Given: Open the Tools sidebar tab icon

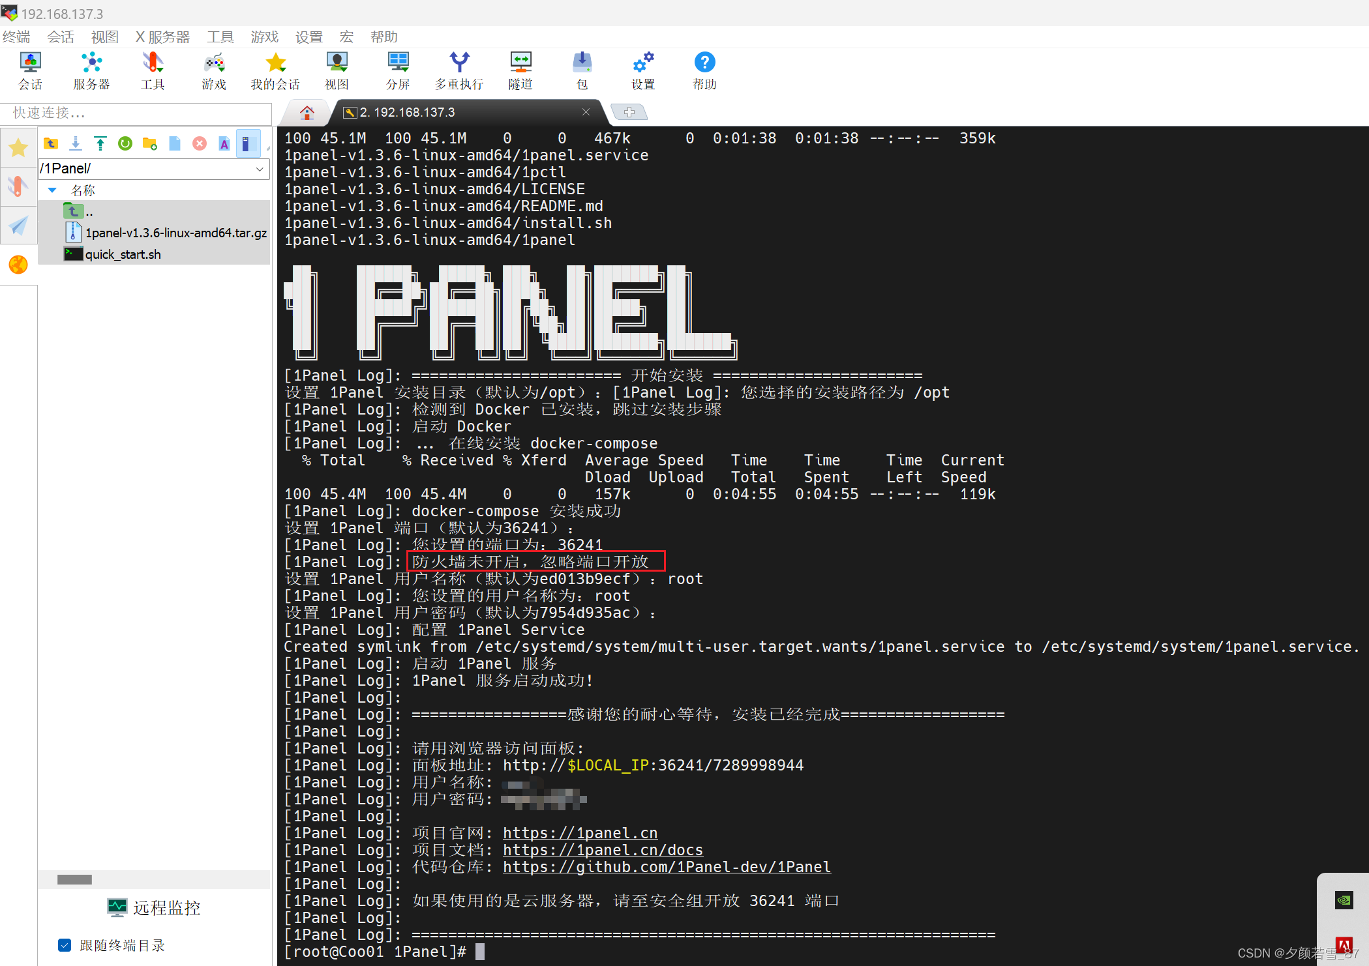Looking at the screenshot, I should pos(18,186).
